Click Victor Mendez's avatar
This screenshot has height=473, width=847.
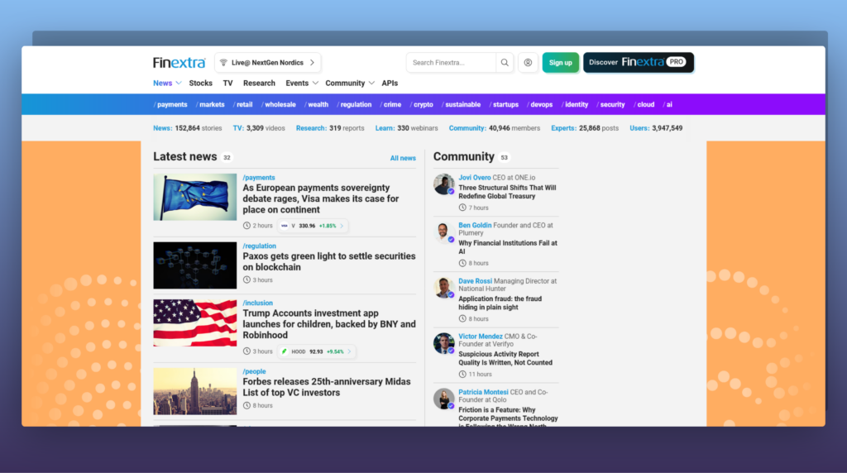coord(444,343)
